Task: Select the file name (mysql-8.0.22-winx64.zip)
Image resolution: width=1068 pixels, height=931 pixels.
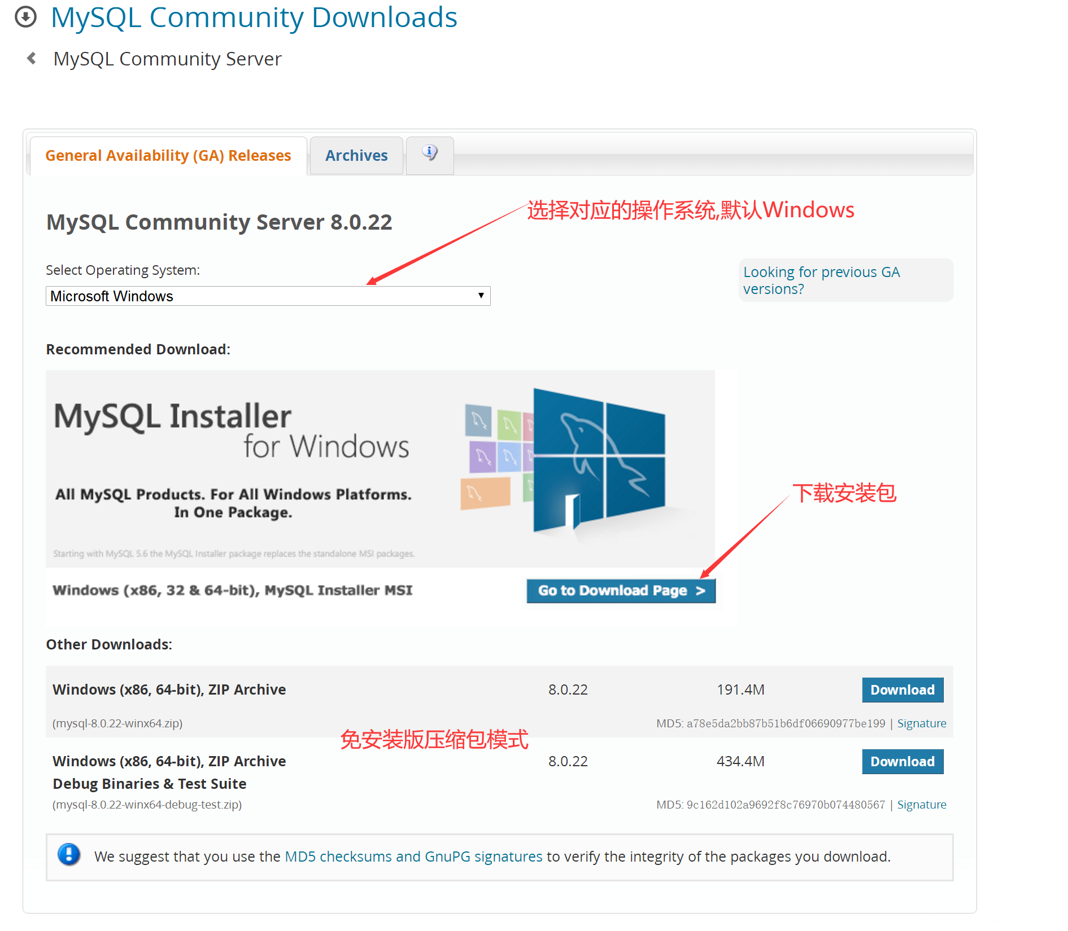Action: pos(117,723)
